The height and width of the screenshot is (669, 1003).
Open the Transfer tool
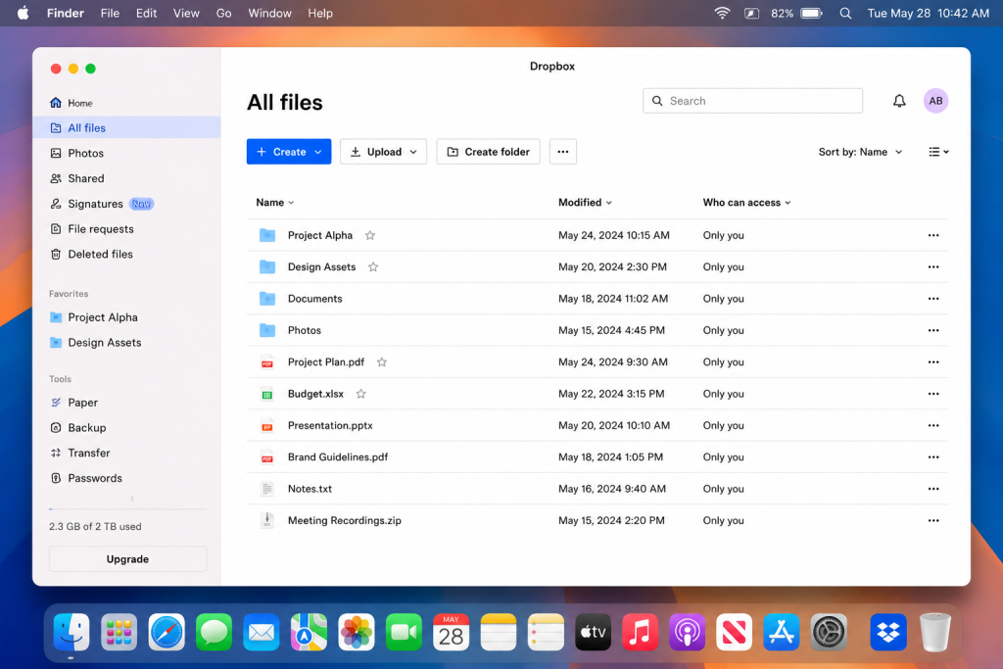(x=126, y=453)
